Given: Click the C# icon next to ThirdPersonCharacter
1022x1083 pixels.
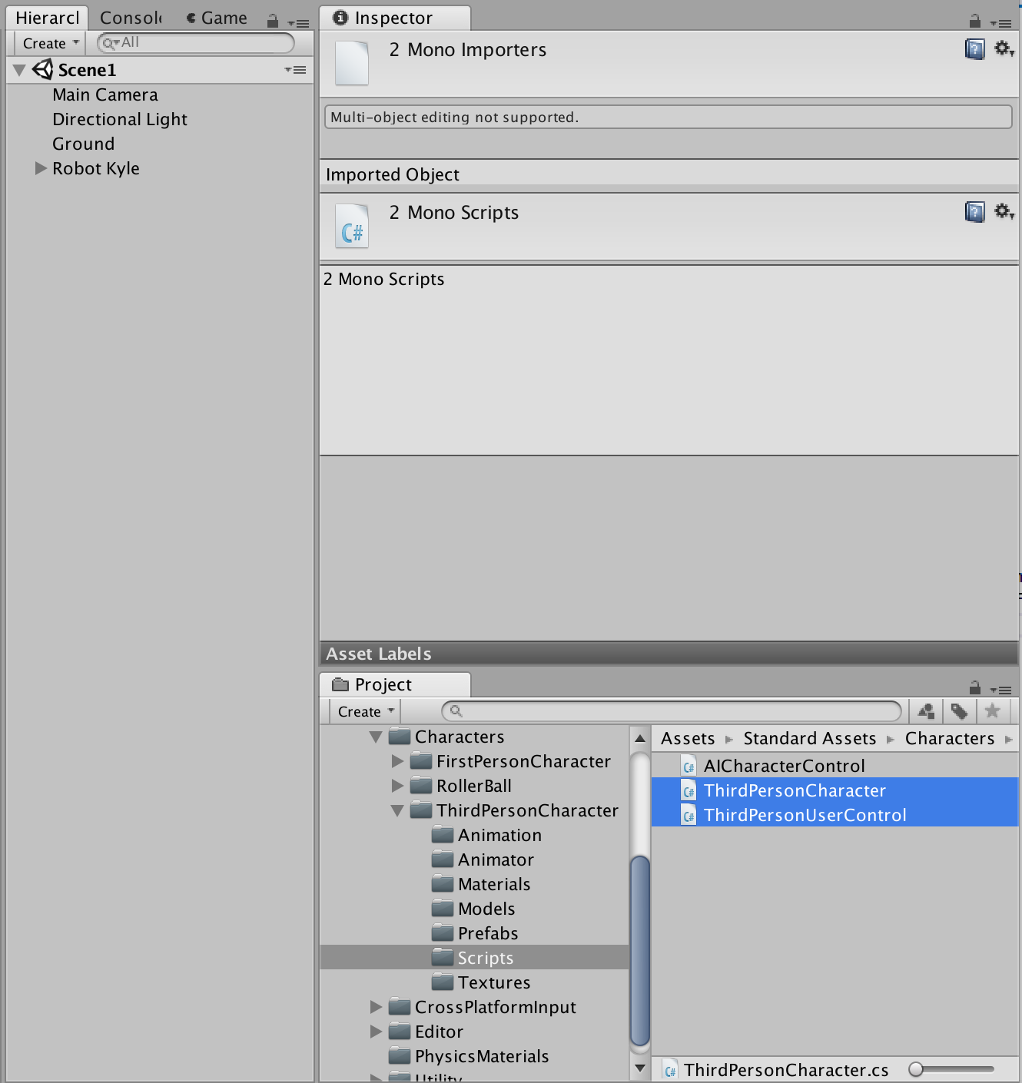Looking at the screenshot, I should (689, 790).
